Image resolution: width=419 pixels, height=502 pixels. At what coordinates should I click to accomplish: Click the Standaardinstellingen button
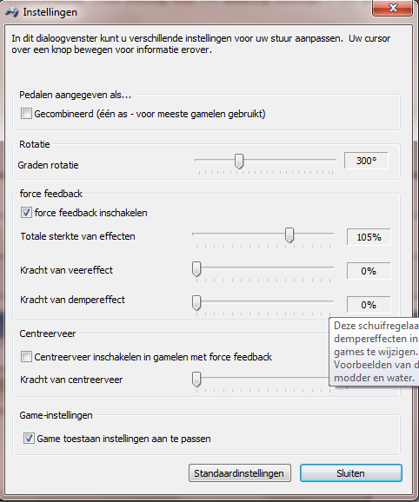click(240, 473)
